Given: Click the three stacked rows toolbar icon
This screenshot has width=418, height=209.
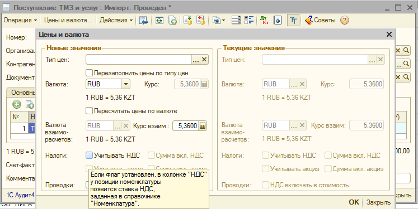Looking at the screenshot, I should 236,20.
